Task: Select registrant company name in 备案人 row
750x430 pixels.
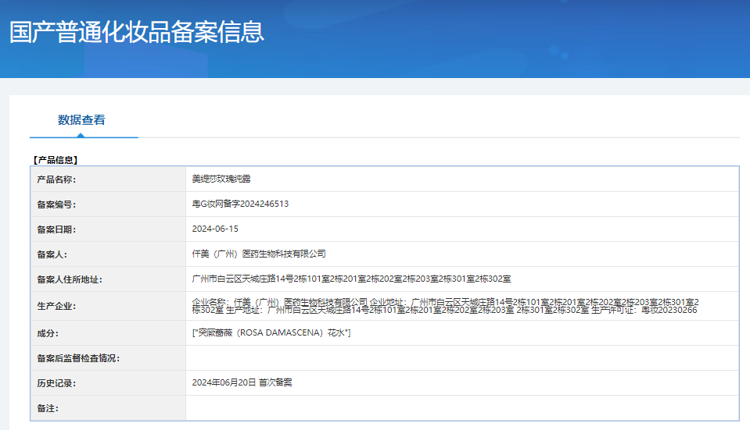Action: 259,254
